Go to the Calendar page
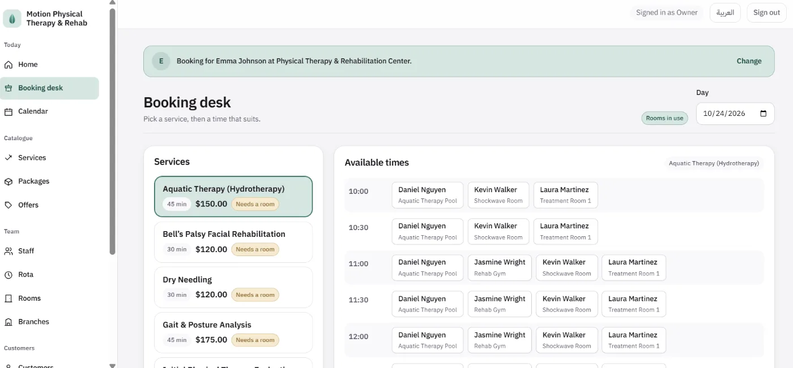The image size is (793, 368). coord(49,111)
